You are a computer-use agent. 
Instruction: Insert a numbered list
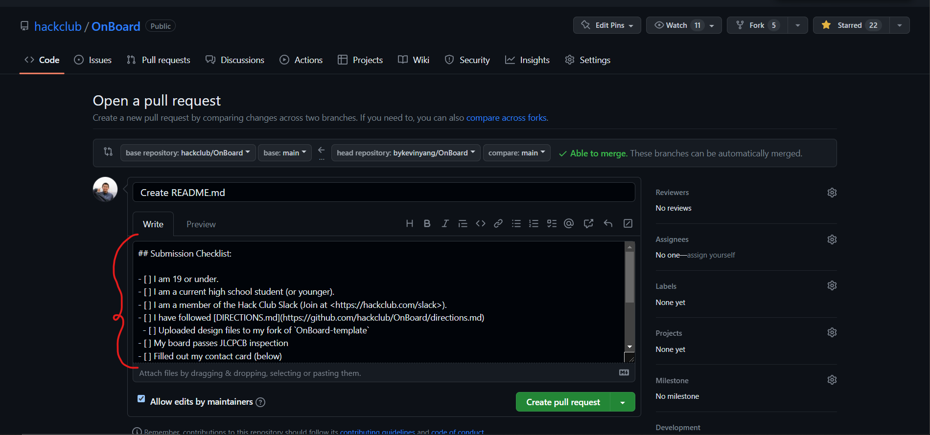[534, 223]
